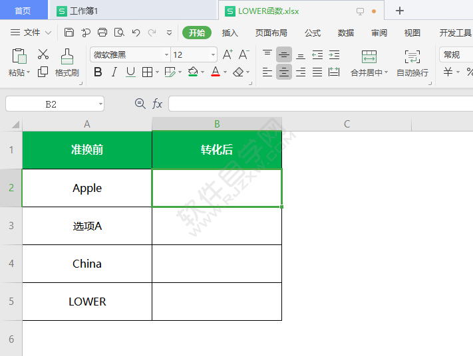Toggle vertical middle alignment
This screenshot has height=356, width=473.
click(x=284, y=54)
